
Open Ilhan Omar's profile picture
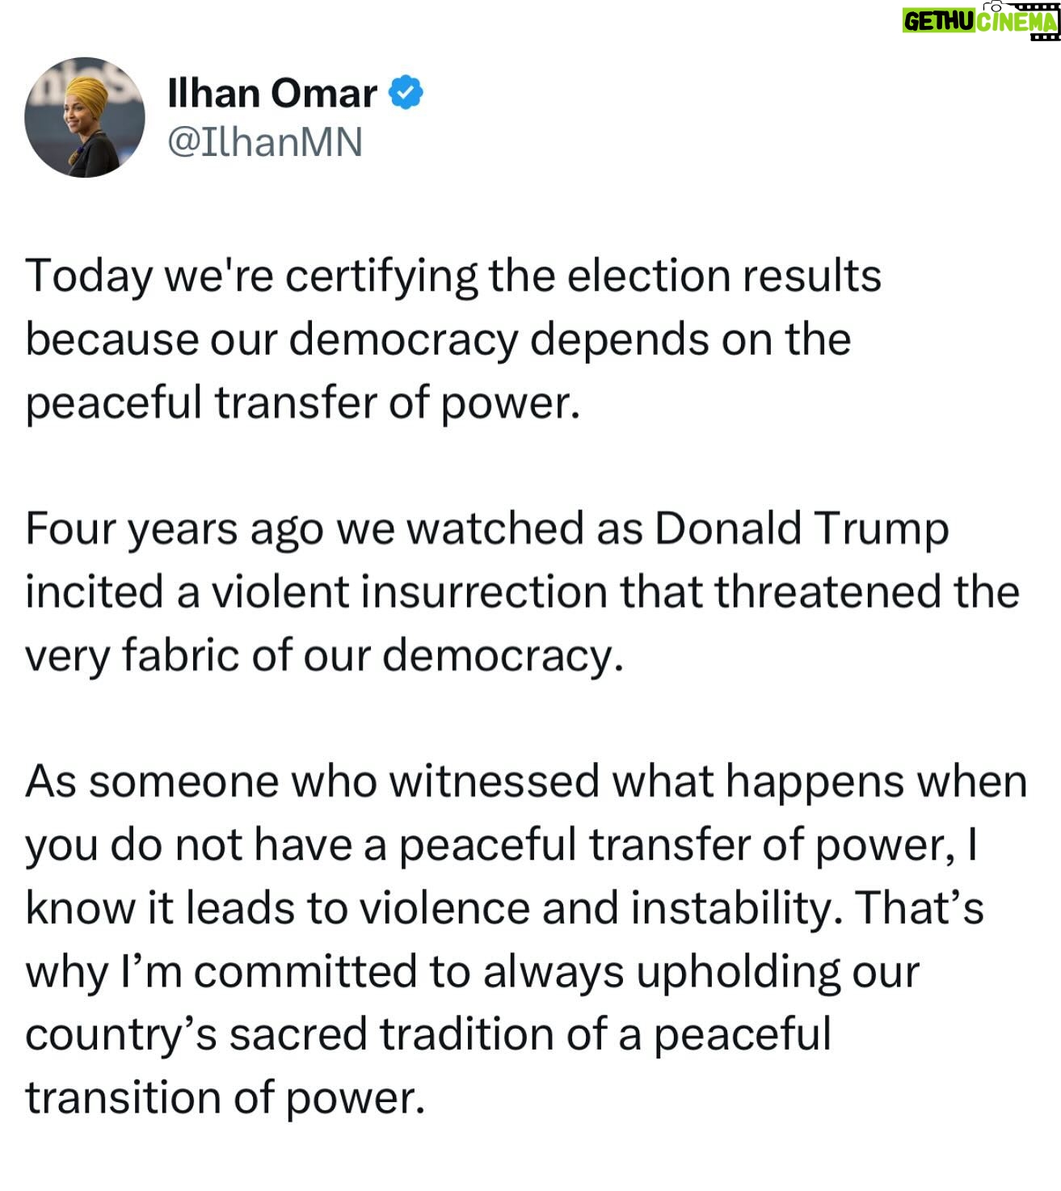click(x=84, y=117)
